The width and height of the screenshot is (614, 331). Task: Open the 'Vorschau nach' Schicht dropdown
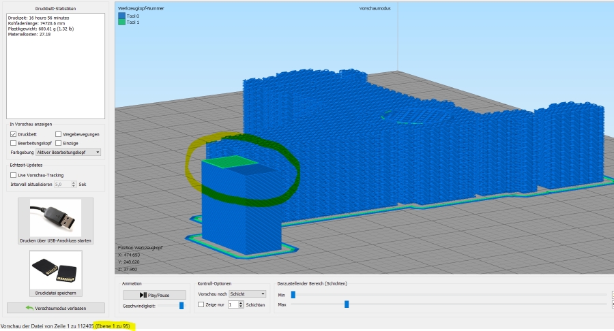[x=248, y=294]
